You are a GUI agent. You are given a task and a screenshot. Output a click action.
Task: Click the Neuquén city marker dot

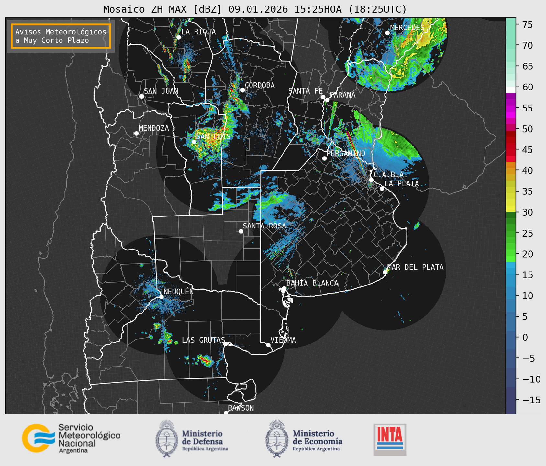[161, 297]
